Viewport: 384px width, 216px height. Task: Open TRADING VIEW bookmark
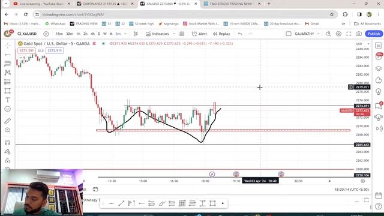83,24
